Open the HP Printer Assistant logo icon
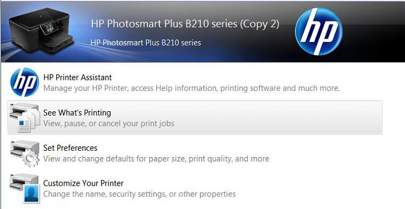The image size is (405, 209). (x=24, y=83)
